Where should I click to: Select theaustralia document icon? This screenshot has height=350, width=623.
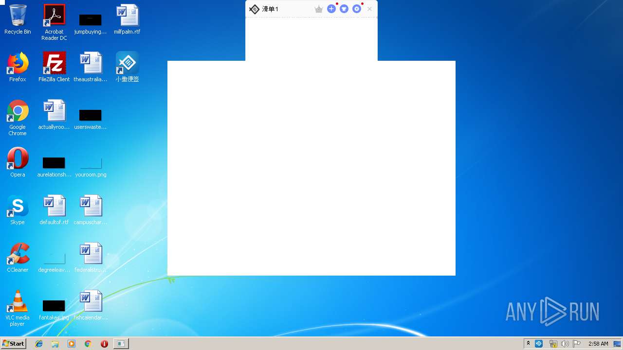click(91, 67)
